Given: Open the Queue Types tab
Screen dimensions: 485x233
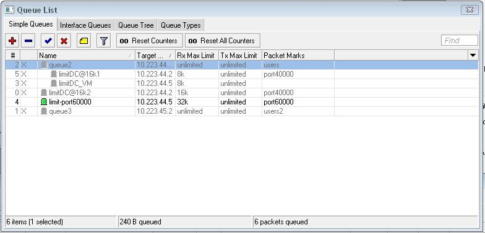Looking at the screenshot, I should (x=181, y=25).
